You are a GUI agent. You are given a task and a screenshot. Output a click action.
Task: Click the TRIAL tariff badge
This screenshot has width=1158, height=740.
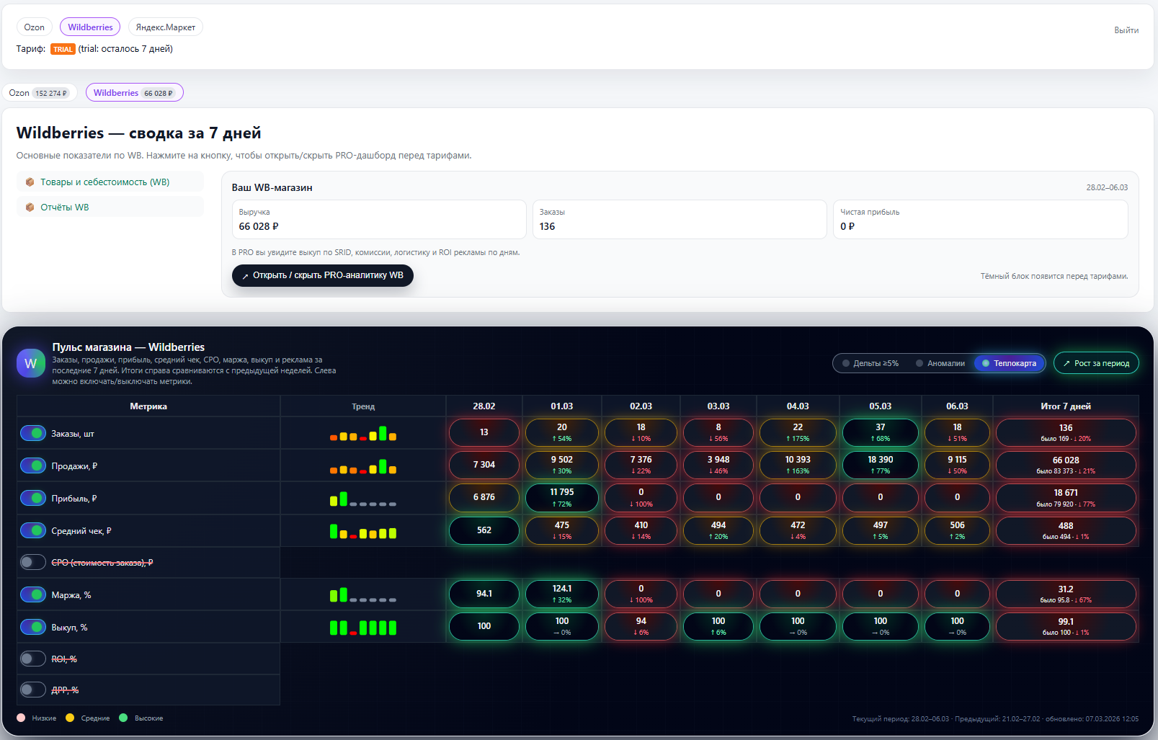pos(63,49)
